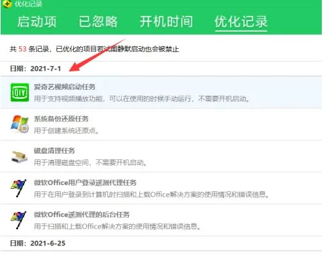Open the 开机时间 tab
The image size is (334, 255).
pos(166,22)
